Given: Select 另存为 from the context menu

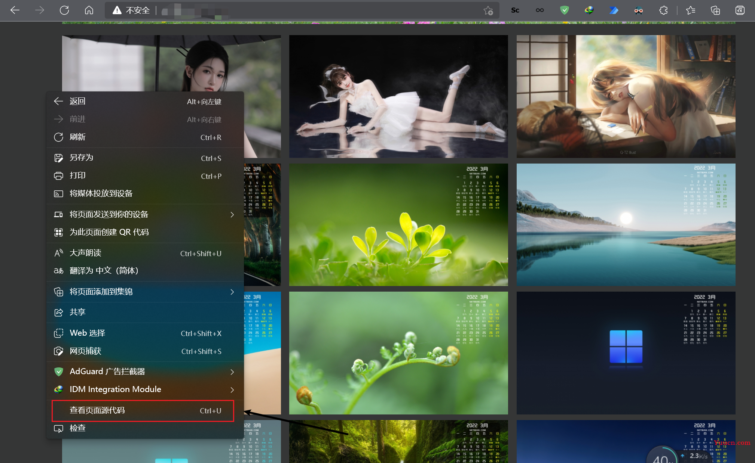Looking at the screenshot, I should click(145, 158).
